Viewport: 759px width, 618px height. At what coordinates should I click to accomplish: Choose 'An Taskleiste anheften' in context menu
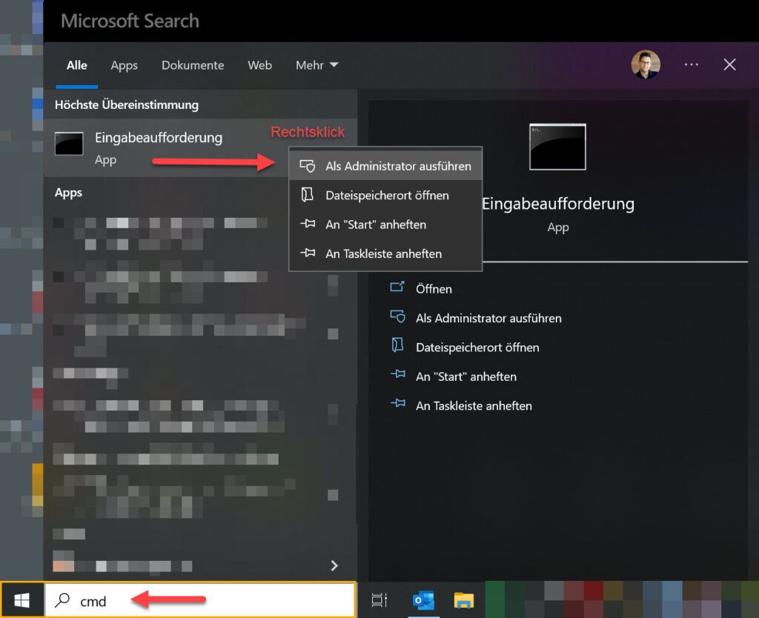[385, 253]
